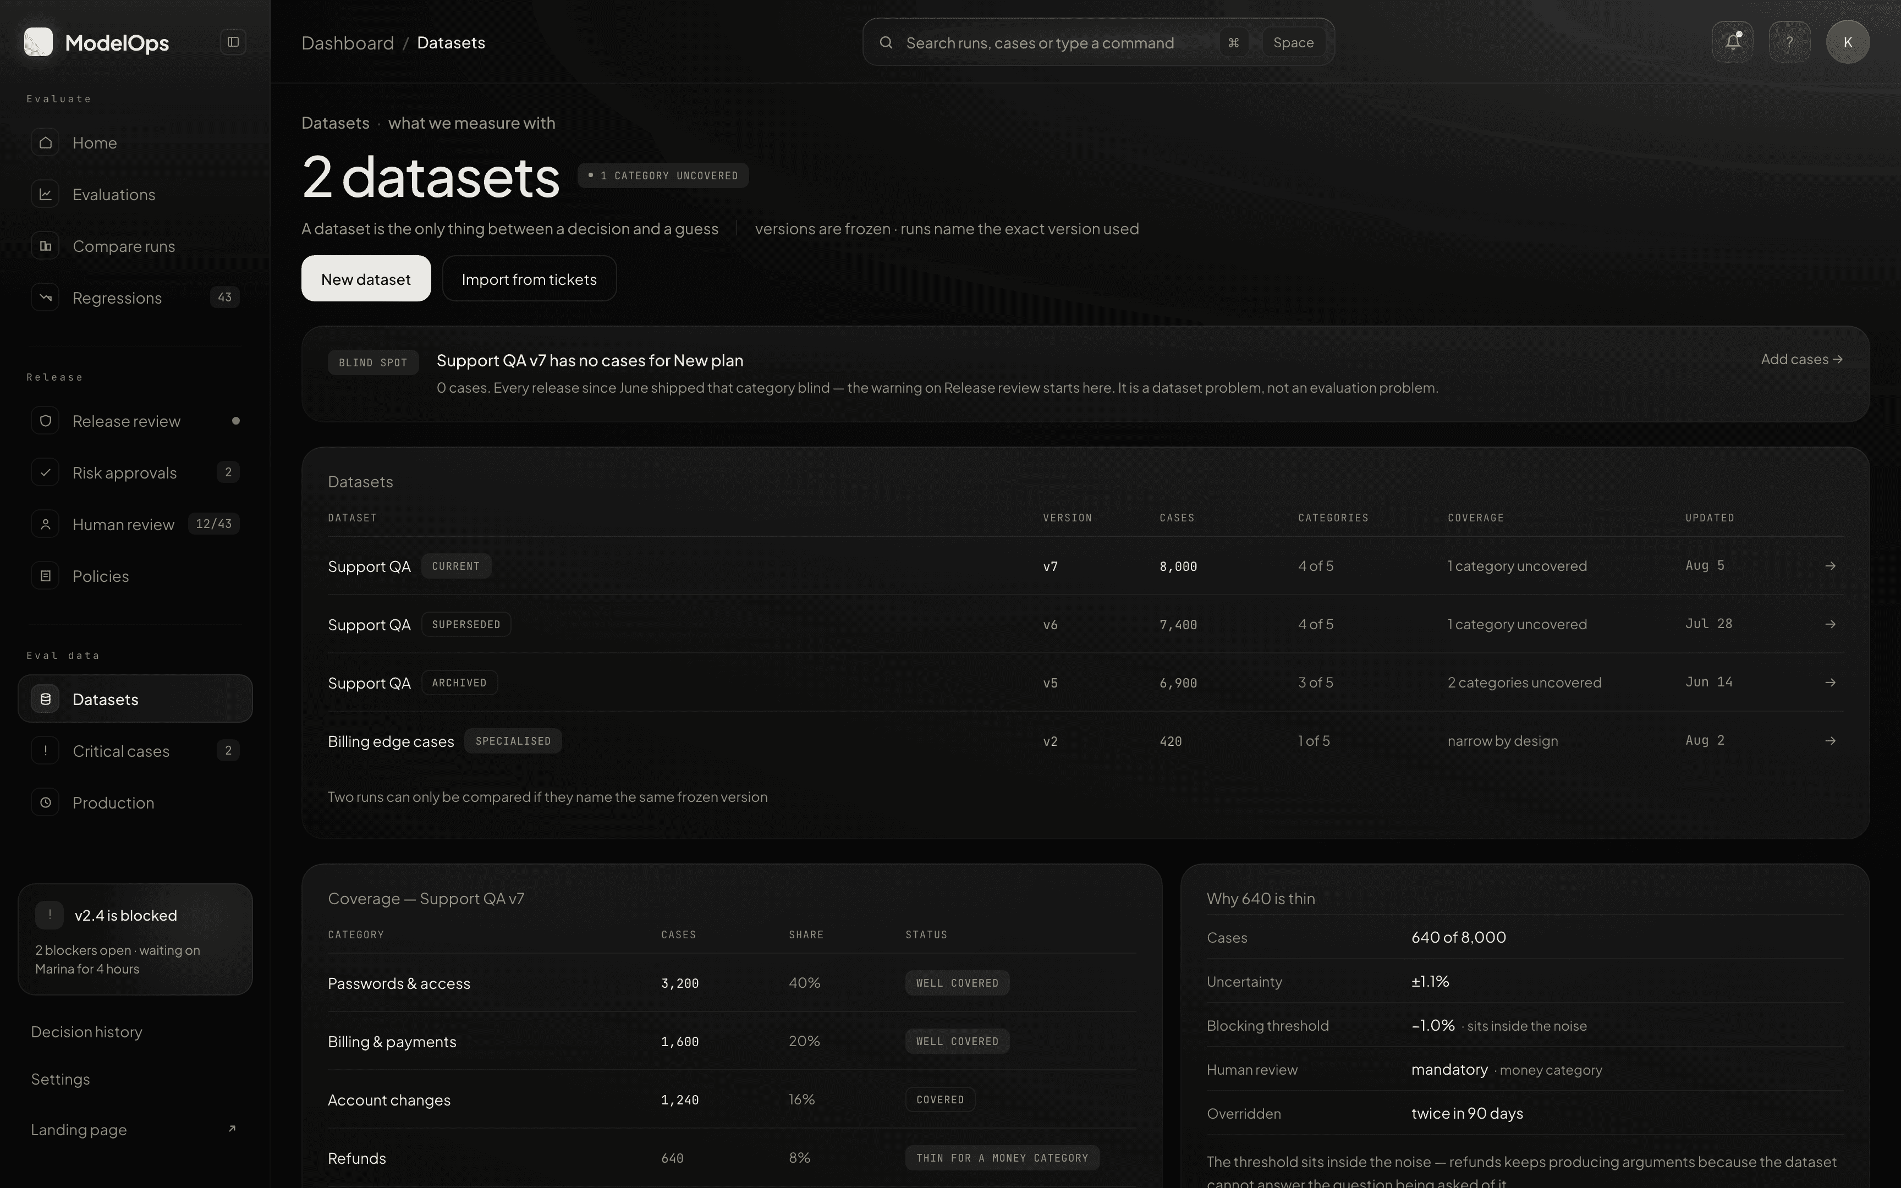Click the search magnifier icon
Screen dimensions: 1901x1188
point(886,42)
